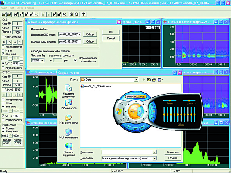
Task: Click Cancel in conversion settings dialog
Action: click(x=111, y=38)
